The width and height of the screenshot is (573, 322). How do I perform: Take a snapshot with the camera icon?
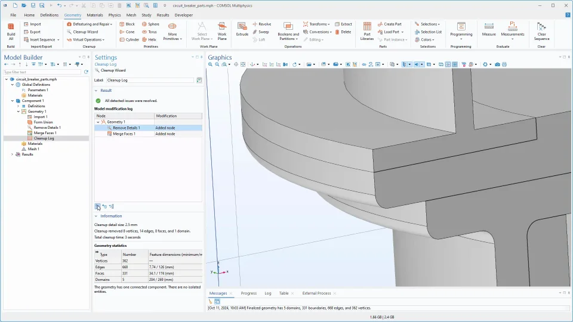click(497, 64)
